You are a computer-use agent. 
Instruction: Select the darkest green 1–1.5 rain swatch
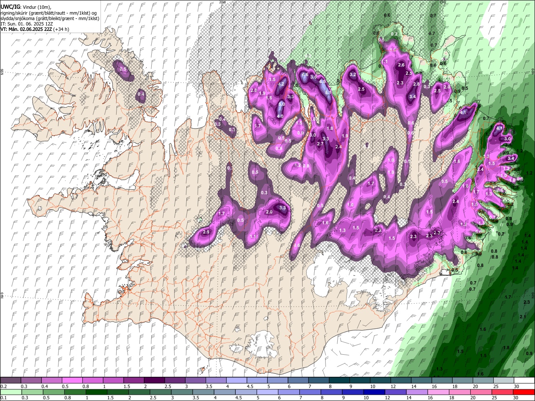pos(97,392)
